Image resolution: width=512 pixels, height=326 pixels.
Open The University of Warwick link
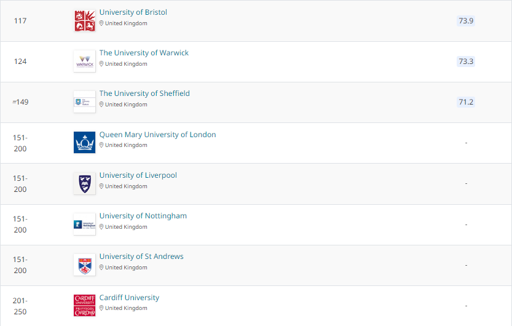pos(144,53)
